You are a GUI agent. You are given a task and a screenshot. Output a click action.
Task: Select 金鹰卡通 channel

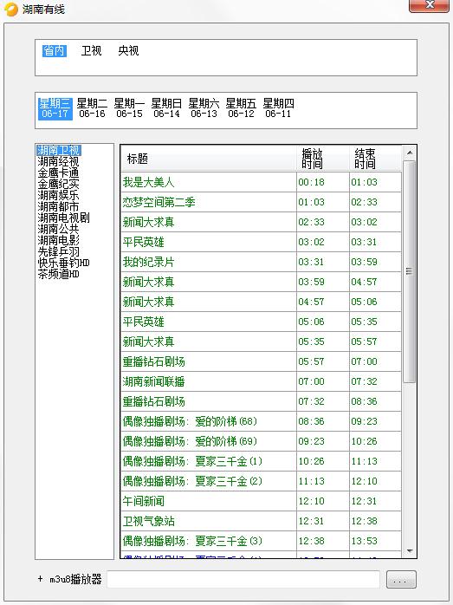[58, 172]
